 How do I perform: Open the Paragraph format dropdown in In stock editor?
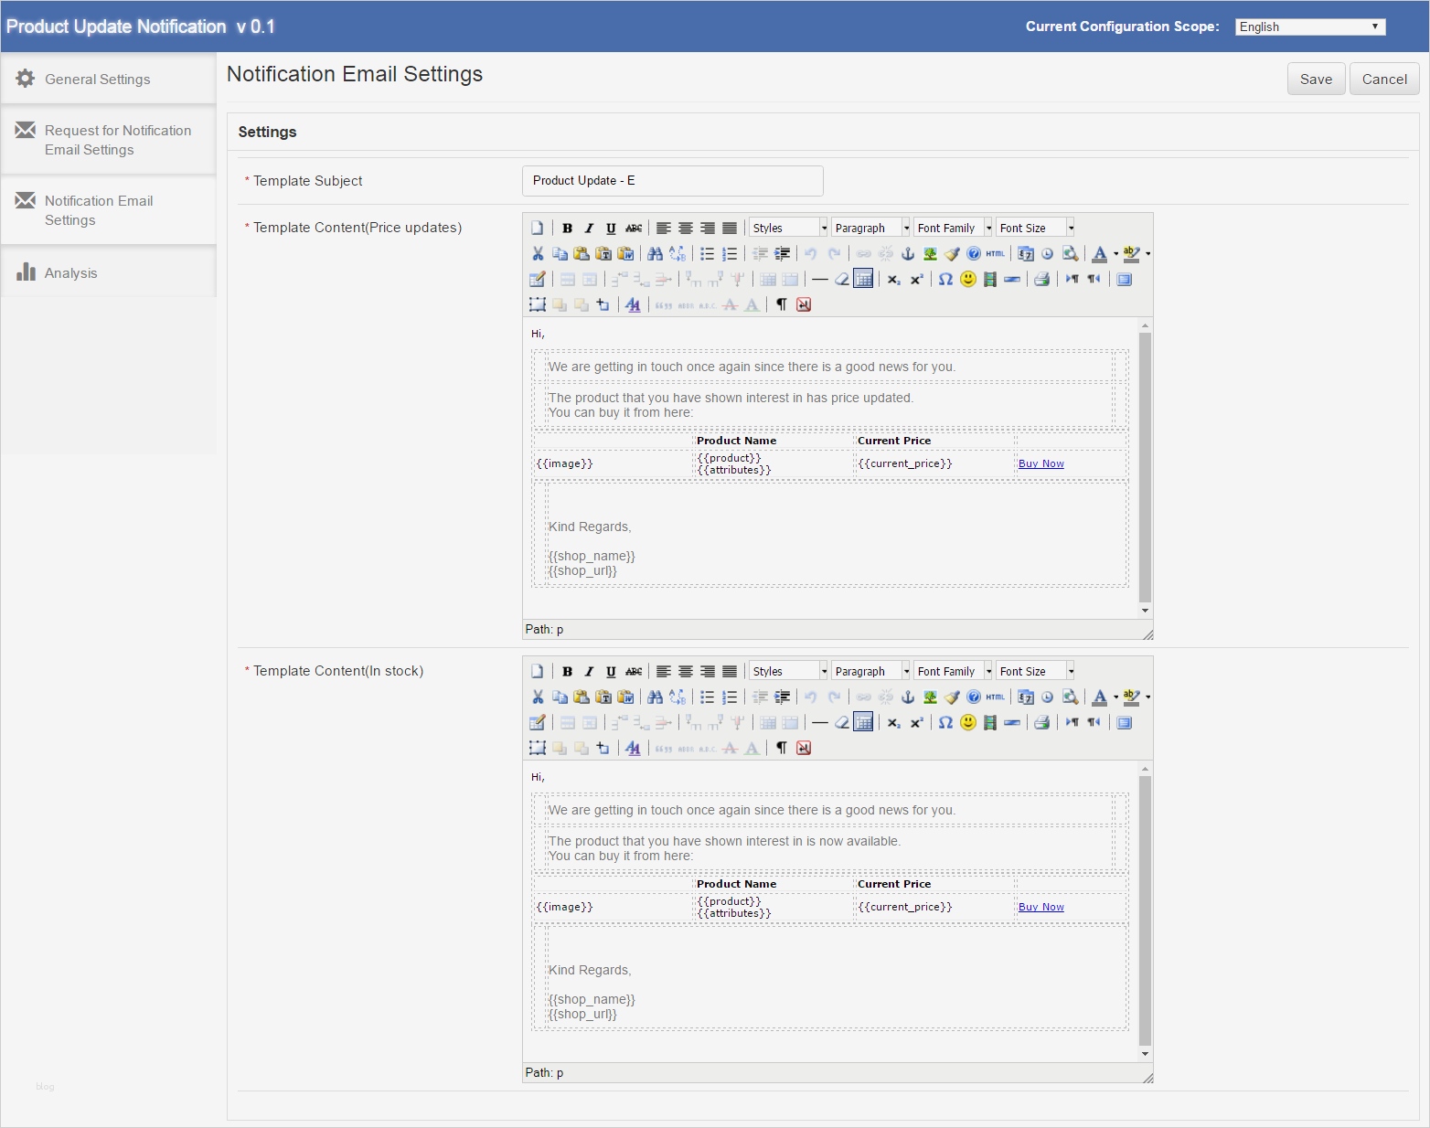[870, 672]
